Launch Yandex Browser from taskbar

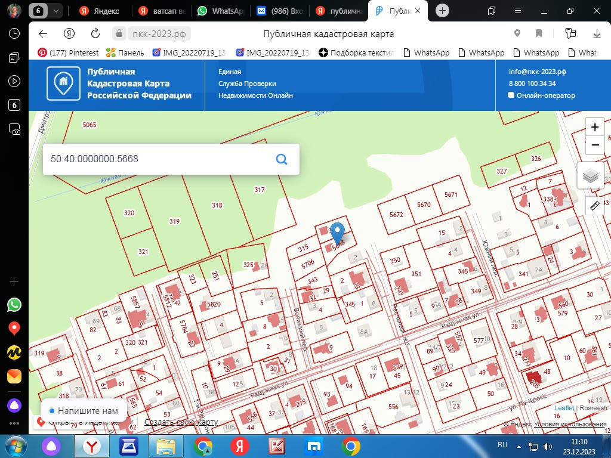click(x=92, y=446)
